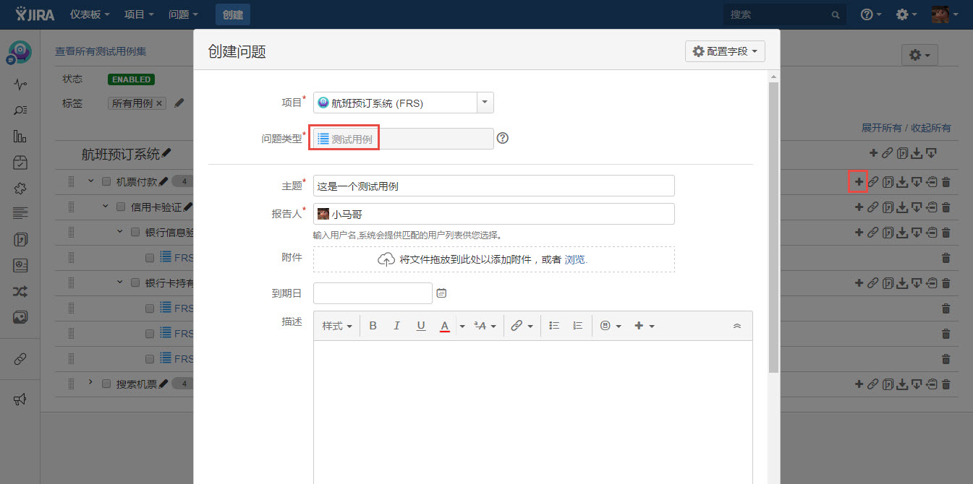Click the megaphone feedback icon in sidebar
This screenshot has height=484, width=973.
pos(20,399)
